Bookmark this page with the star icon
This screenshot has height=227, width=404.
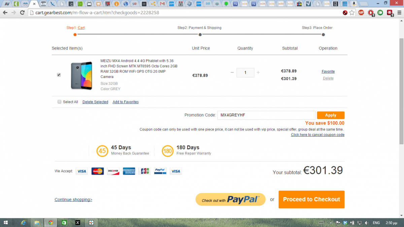[352, 13]
